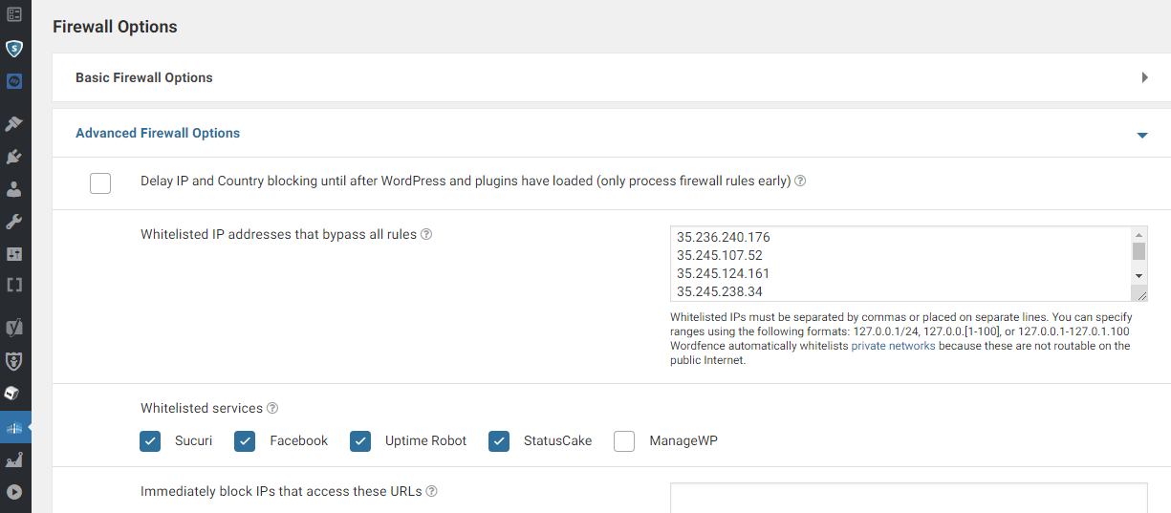This screenshot has height=513, width=1171.
Task: Open Plugins via the plug sidebar icon
Action: tap(14, 157)
